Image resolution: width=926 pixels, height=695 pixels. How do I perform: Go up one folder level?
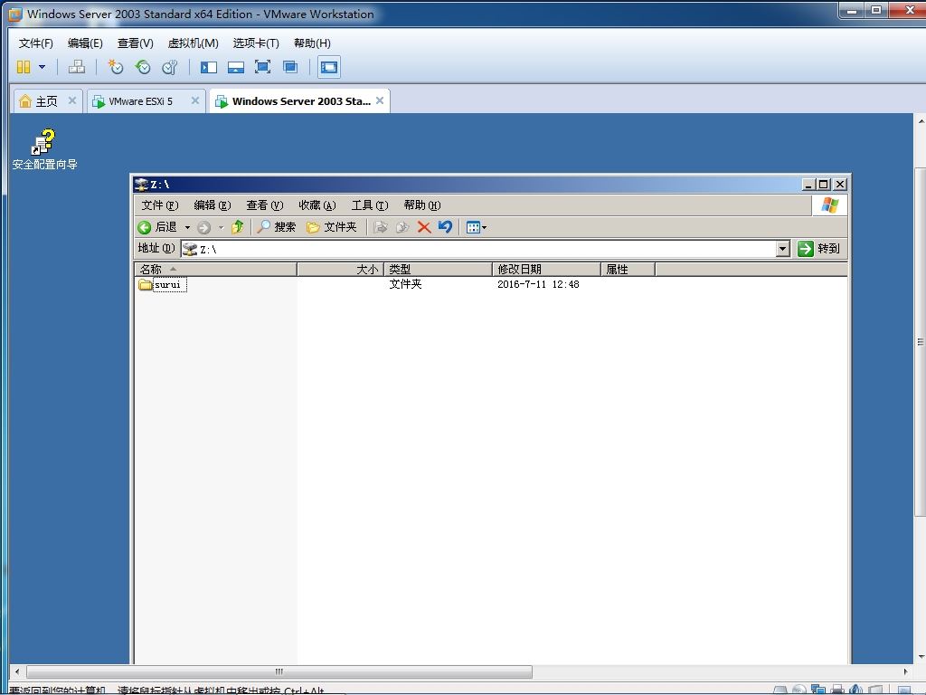pyautogui.click(x=238, y=227)
